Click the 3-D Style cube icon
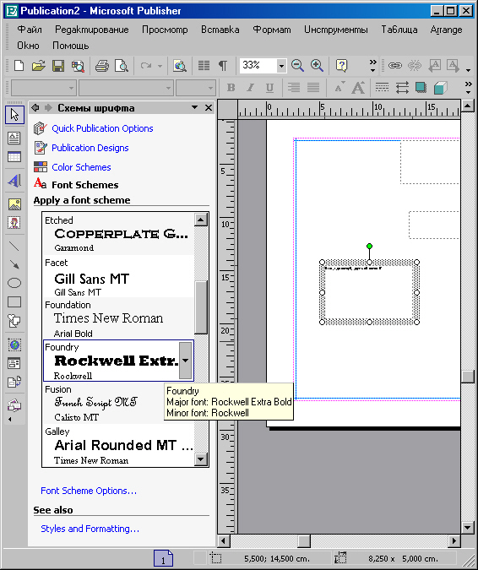The height and width of the screenshot is (570, 478). pos(440,87)
